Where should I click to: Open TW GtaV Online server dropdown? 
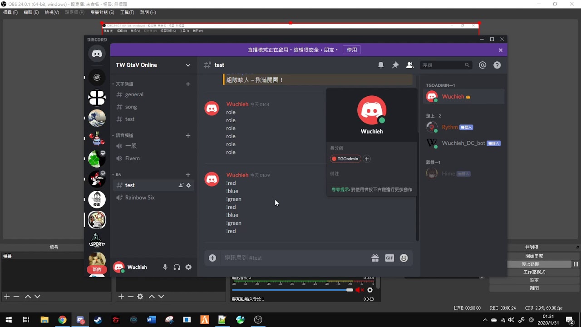coord(188,65)
